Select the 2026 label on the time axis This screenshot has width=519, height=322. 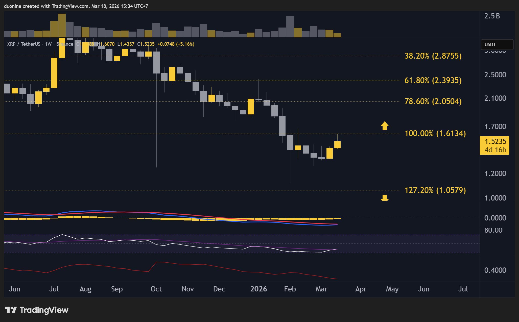tap(258, 289)
